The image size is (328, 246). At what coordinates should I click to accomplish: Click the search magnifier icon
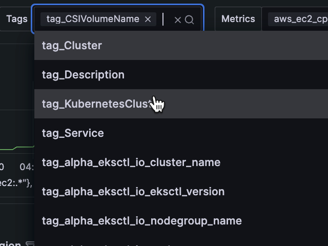click(x=190, y=20)
